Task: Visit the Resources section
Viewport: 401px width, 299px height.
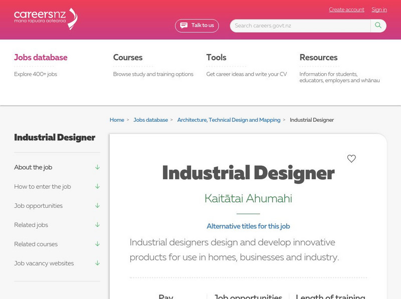Action: coord(318,58)
